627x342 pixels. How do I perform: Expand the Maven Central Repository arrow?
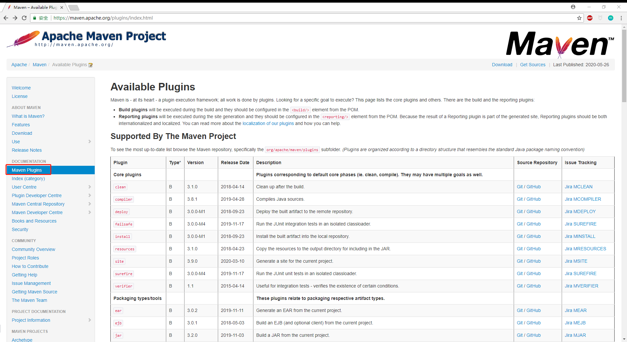point(90,204)
